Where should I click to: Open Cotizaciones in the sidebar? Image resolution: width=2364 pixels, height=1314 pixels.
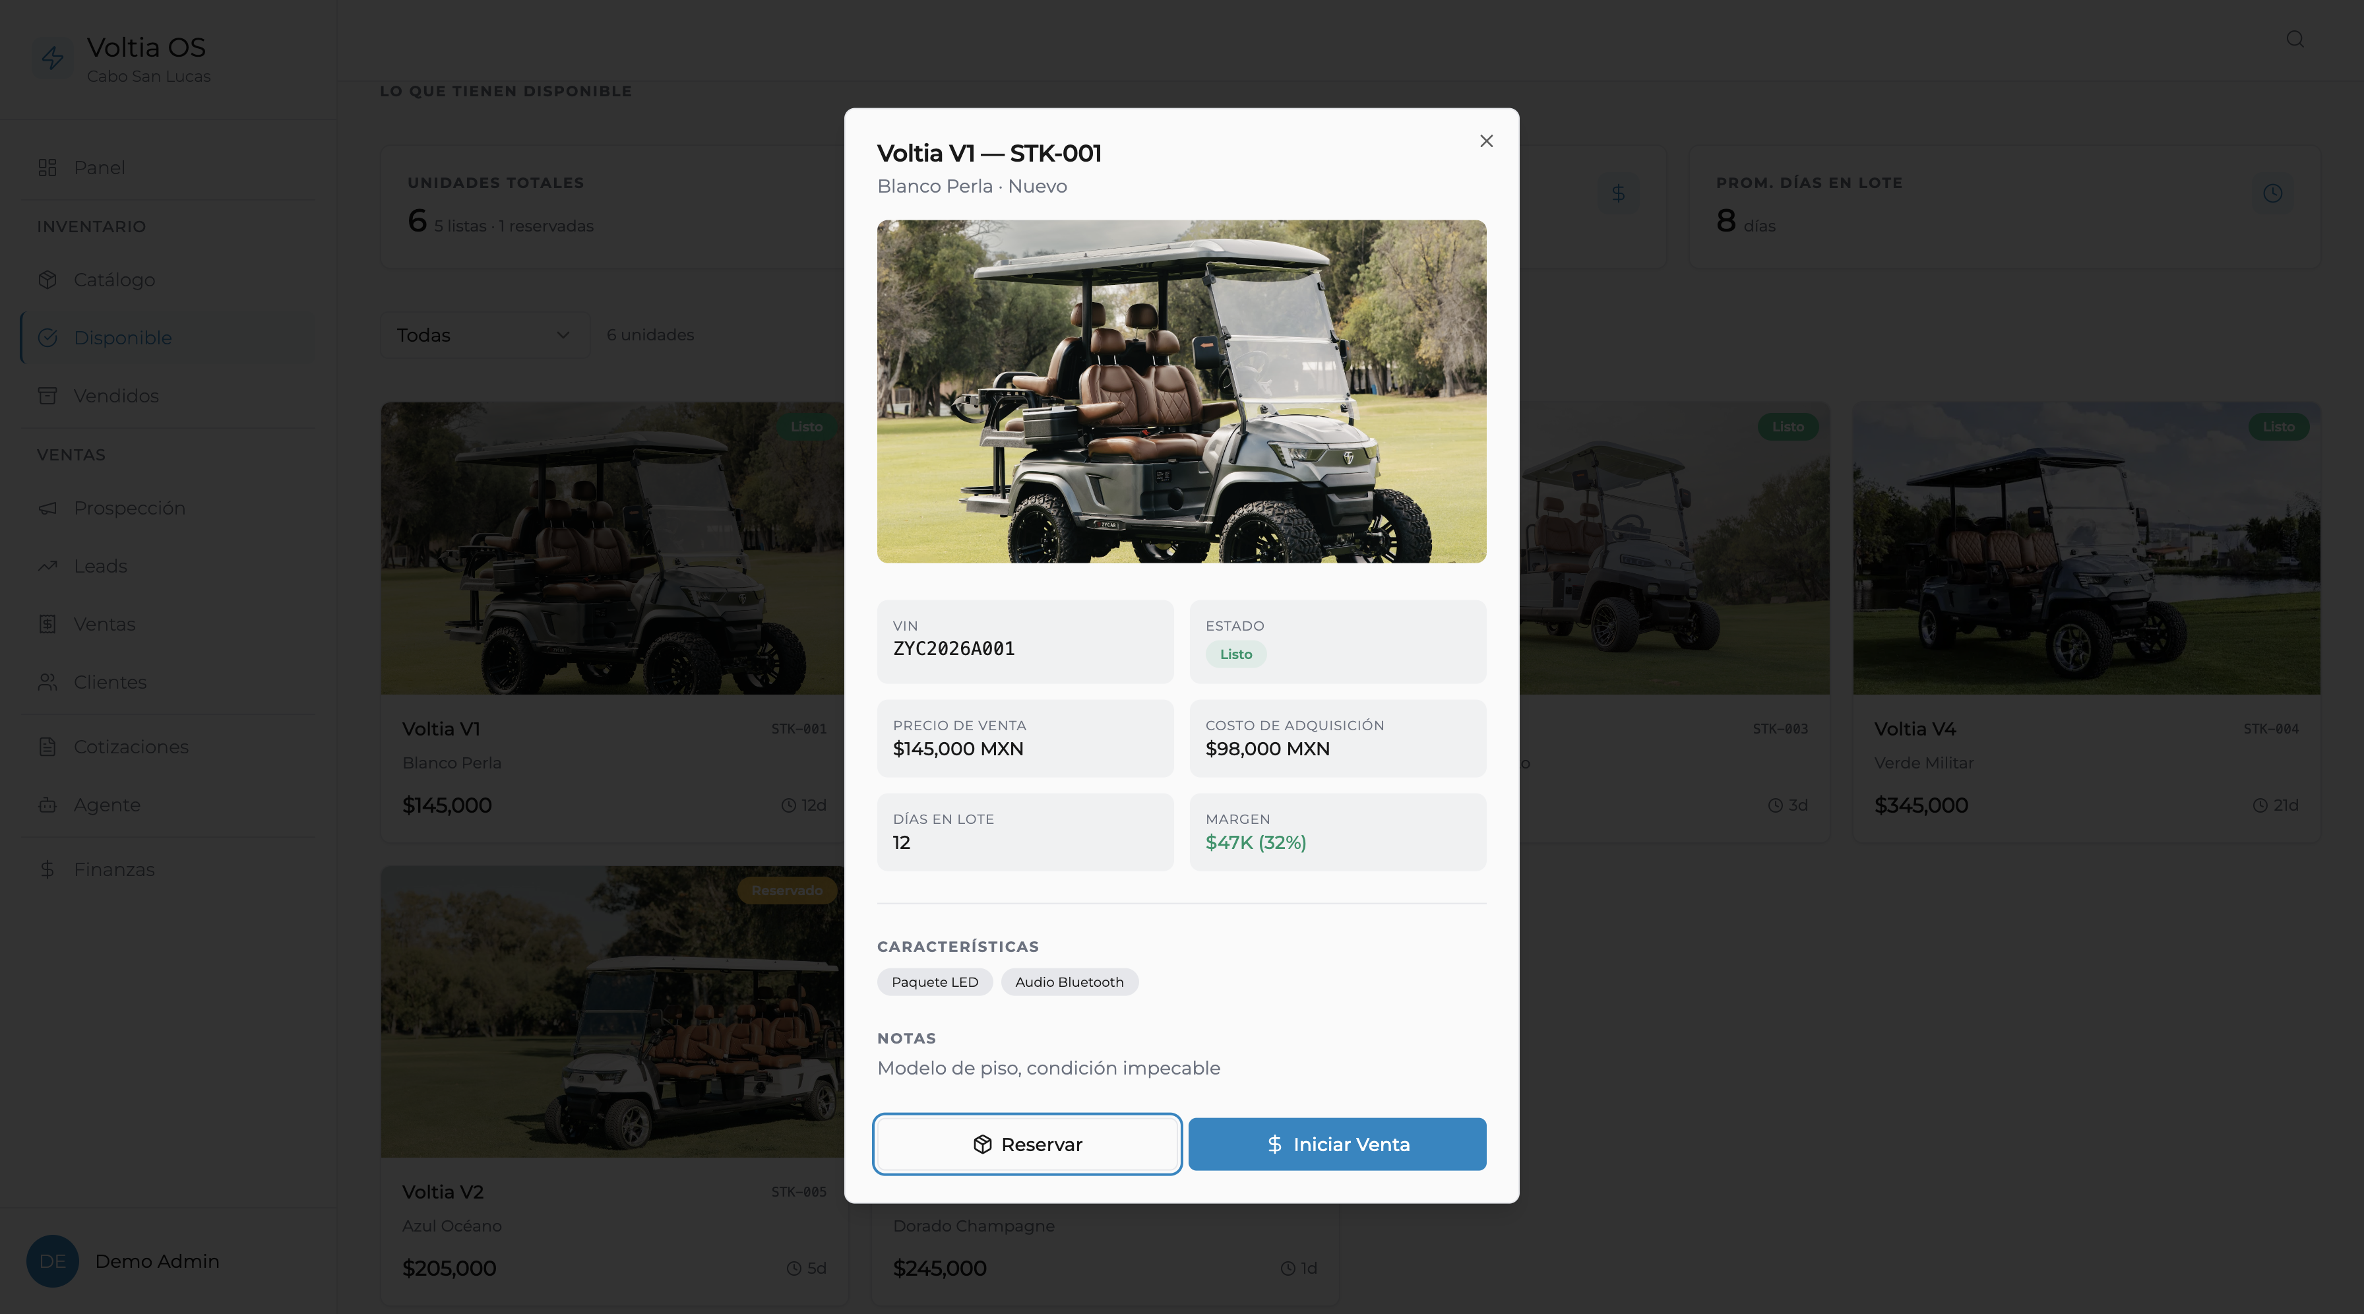pos(169,746)
